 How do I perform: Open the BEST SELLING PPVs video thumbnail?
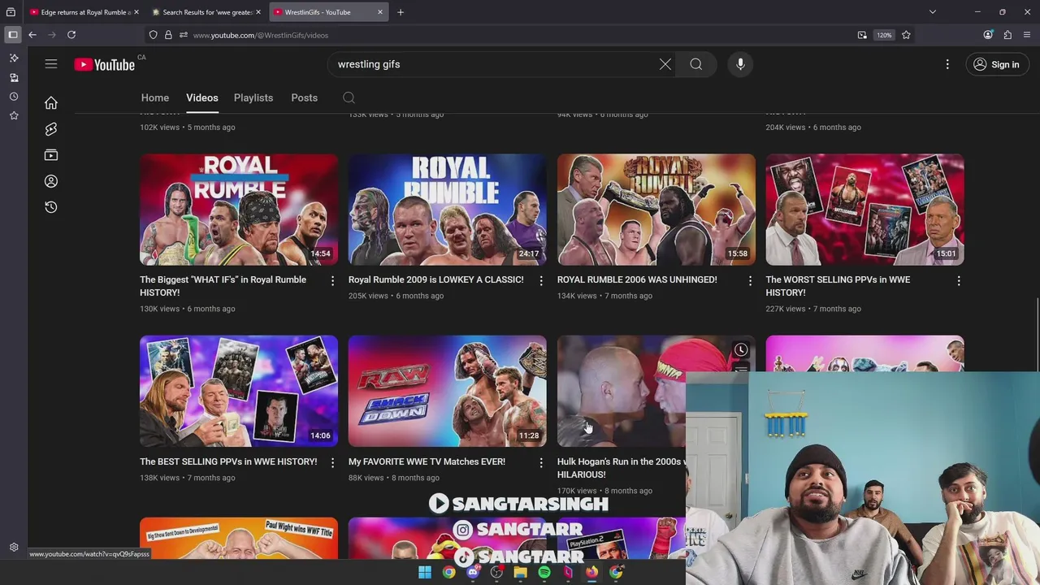239,392
